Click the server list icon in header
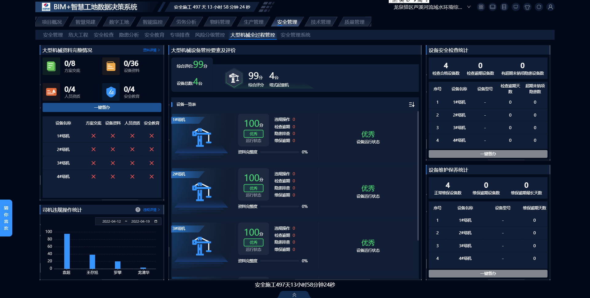The height and width of the screenshot is (298, 590). click(x=504, y=7)
